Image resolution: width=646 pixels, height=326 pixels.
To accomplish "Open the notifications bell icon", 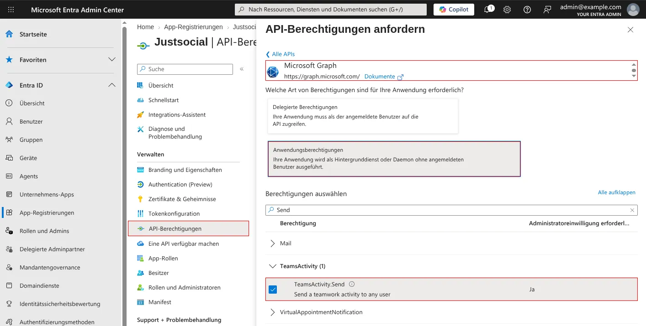I will (487, 10).
